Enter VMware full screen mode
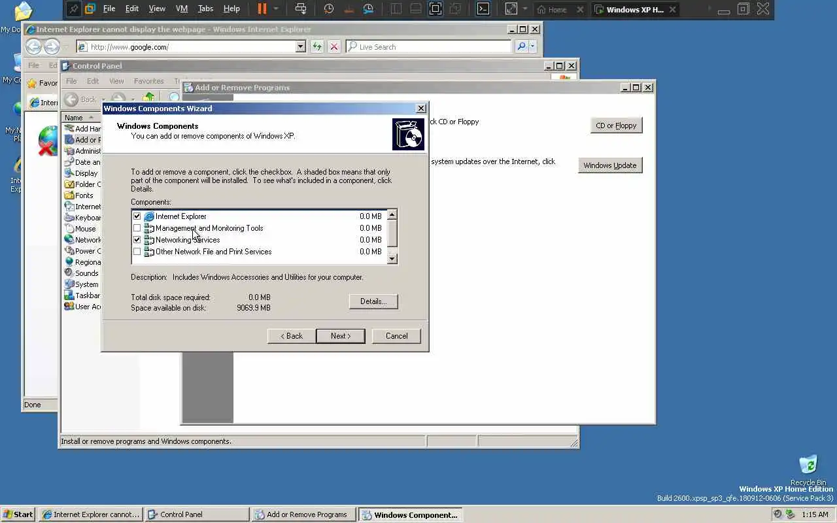Screen dimensions: 837x523 (x=436, y=8)
